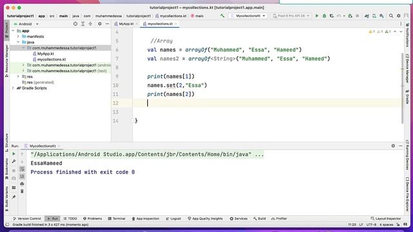The height and width of the screenshot is (232, 413).
Task: Go to previous highlighted error arrow
Action: (x=395, y=32)
